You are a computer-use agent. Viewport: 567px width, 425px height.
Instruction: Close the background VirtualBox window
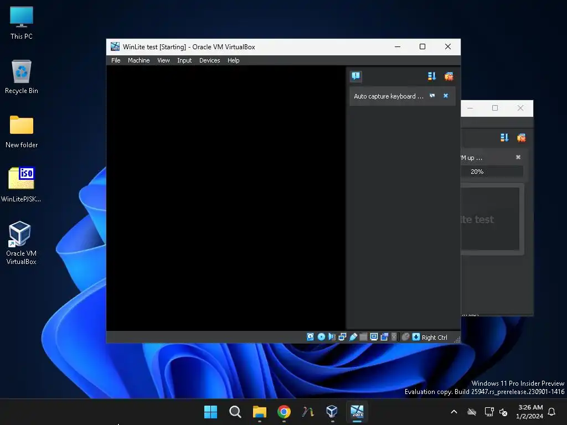coord(520,108)
